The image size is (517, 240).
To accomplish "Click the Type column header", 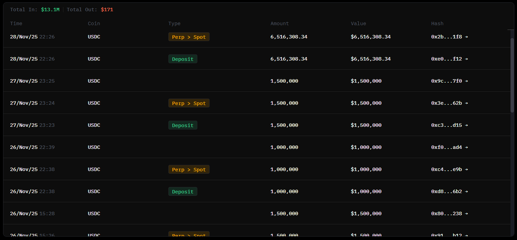I will click(x=174, y=24).
